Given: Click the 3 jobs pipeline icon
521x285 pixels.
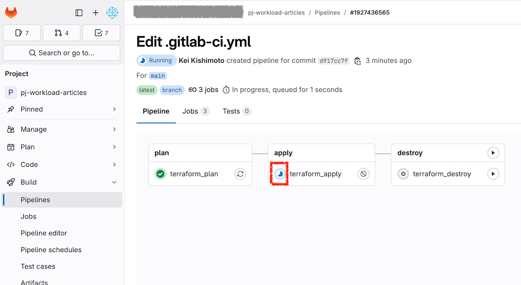Looking at the screenshot, I should pos(192,90).
